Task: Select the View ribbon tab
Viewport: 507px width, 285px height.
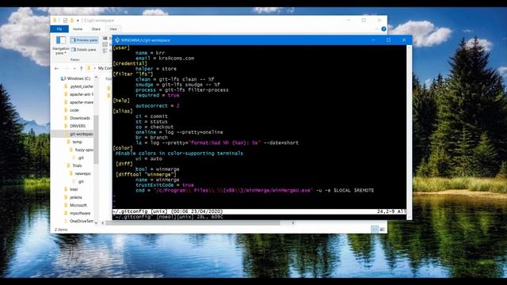Action: point(113,29)
